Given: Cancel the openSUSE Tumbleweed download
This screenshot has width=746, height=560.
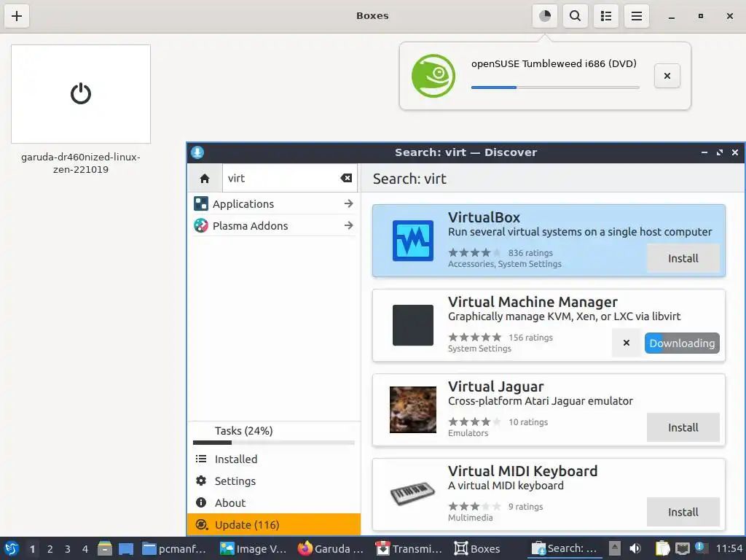Looking at the screenshot, I should coord(667,76).
